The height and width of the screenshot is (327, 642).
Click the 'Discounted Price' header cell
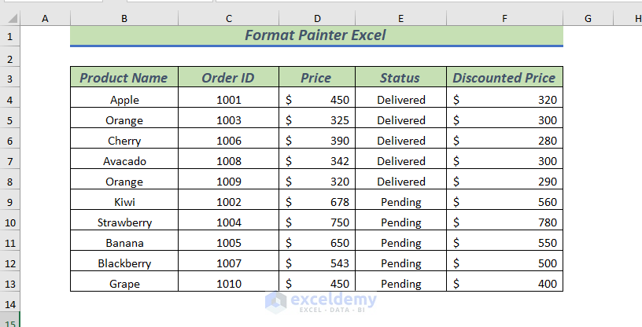coord(504,78)
